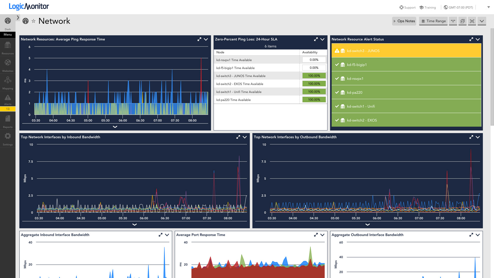Expand the Outbound Bandwidth top interfaces widget
This screenshot has height=278, width=494.
(x=471, y=137)
